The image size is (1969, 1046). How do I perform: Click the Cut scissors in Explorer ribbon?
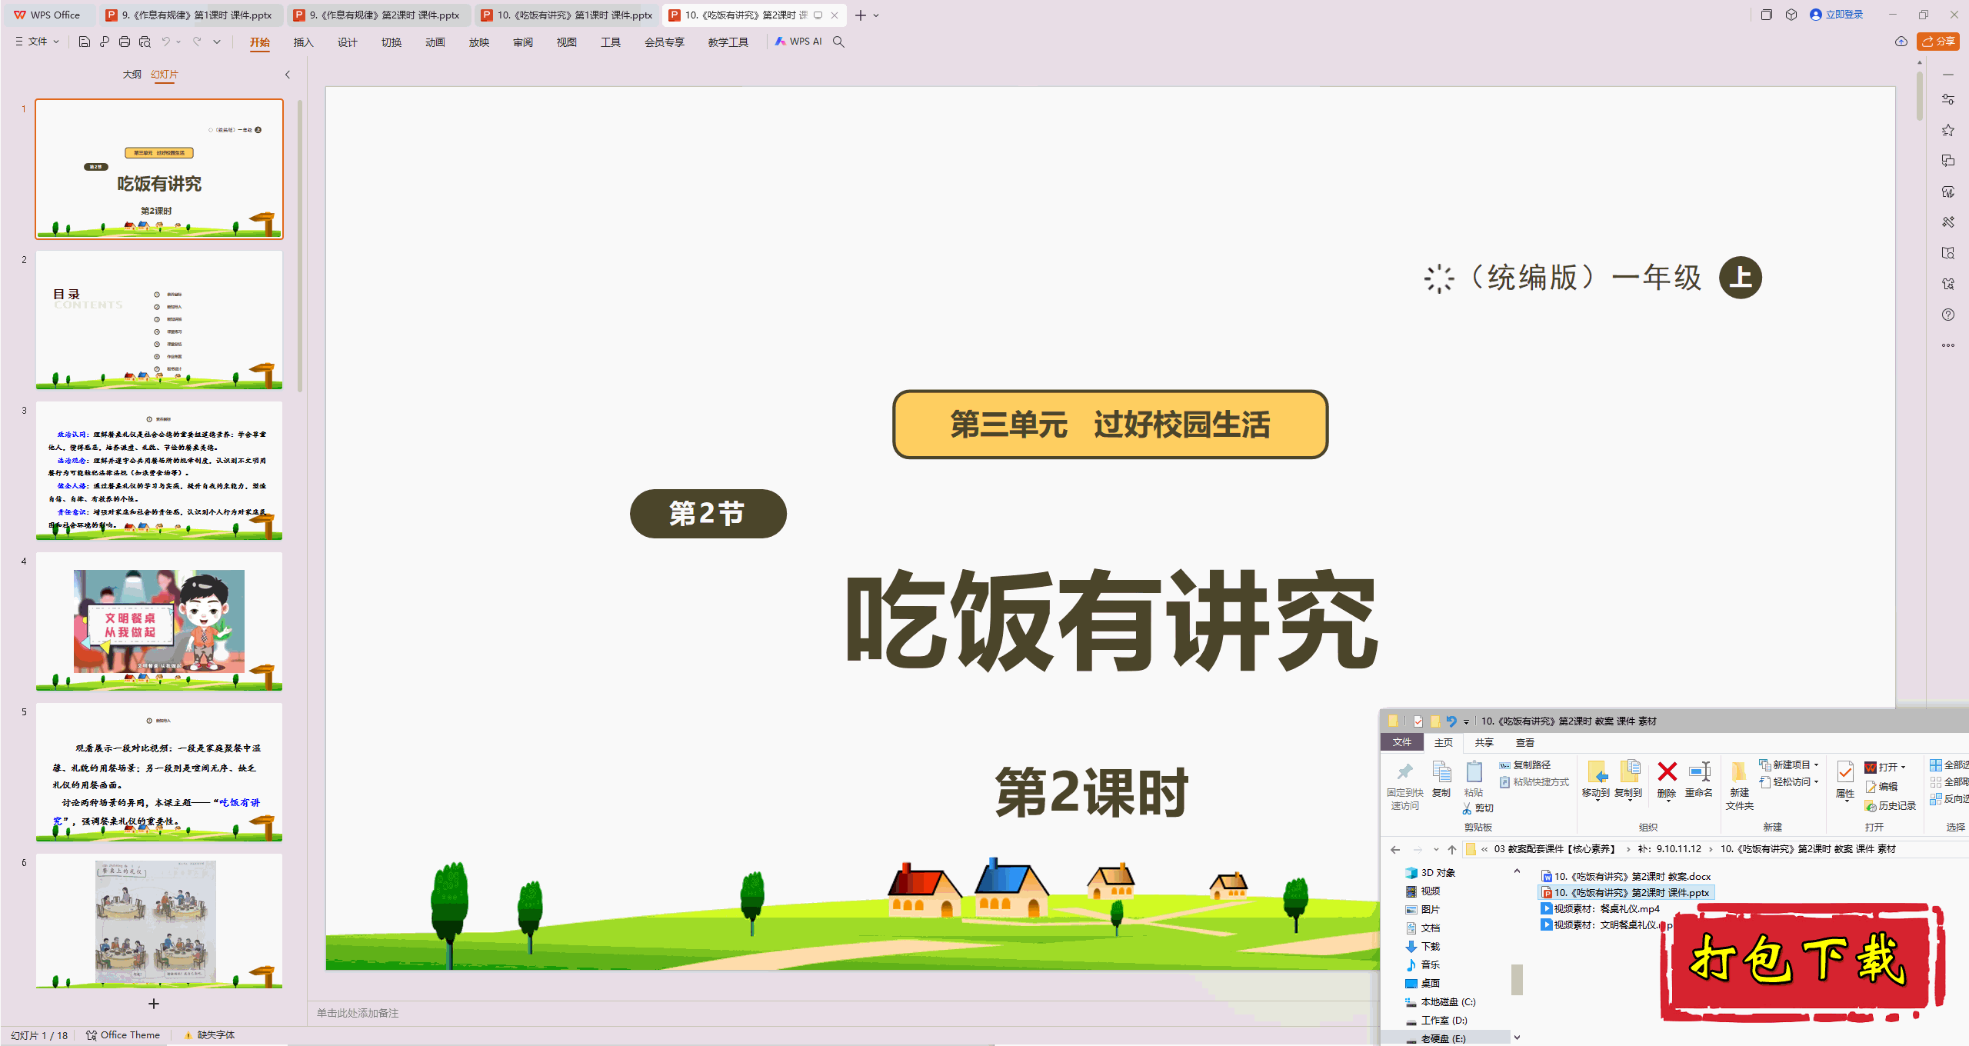click(1467, 808)
